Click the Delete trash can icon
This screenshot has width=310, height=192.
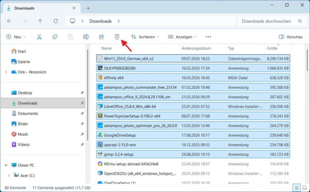coord(117,37)
